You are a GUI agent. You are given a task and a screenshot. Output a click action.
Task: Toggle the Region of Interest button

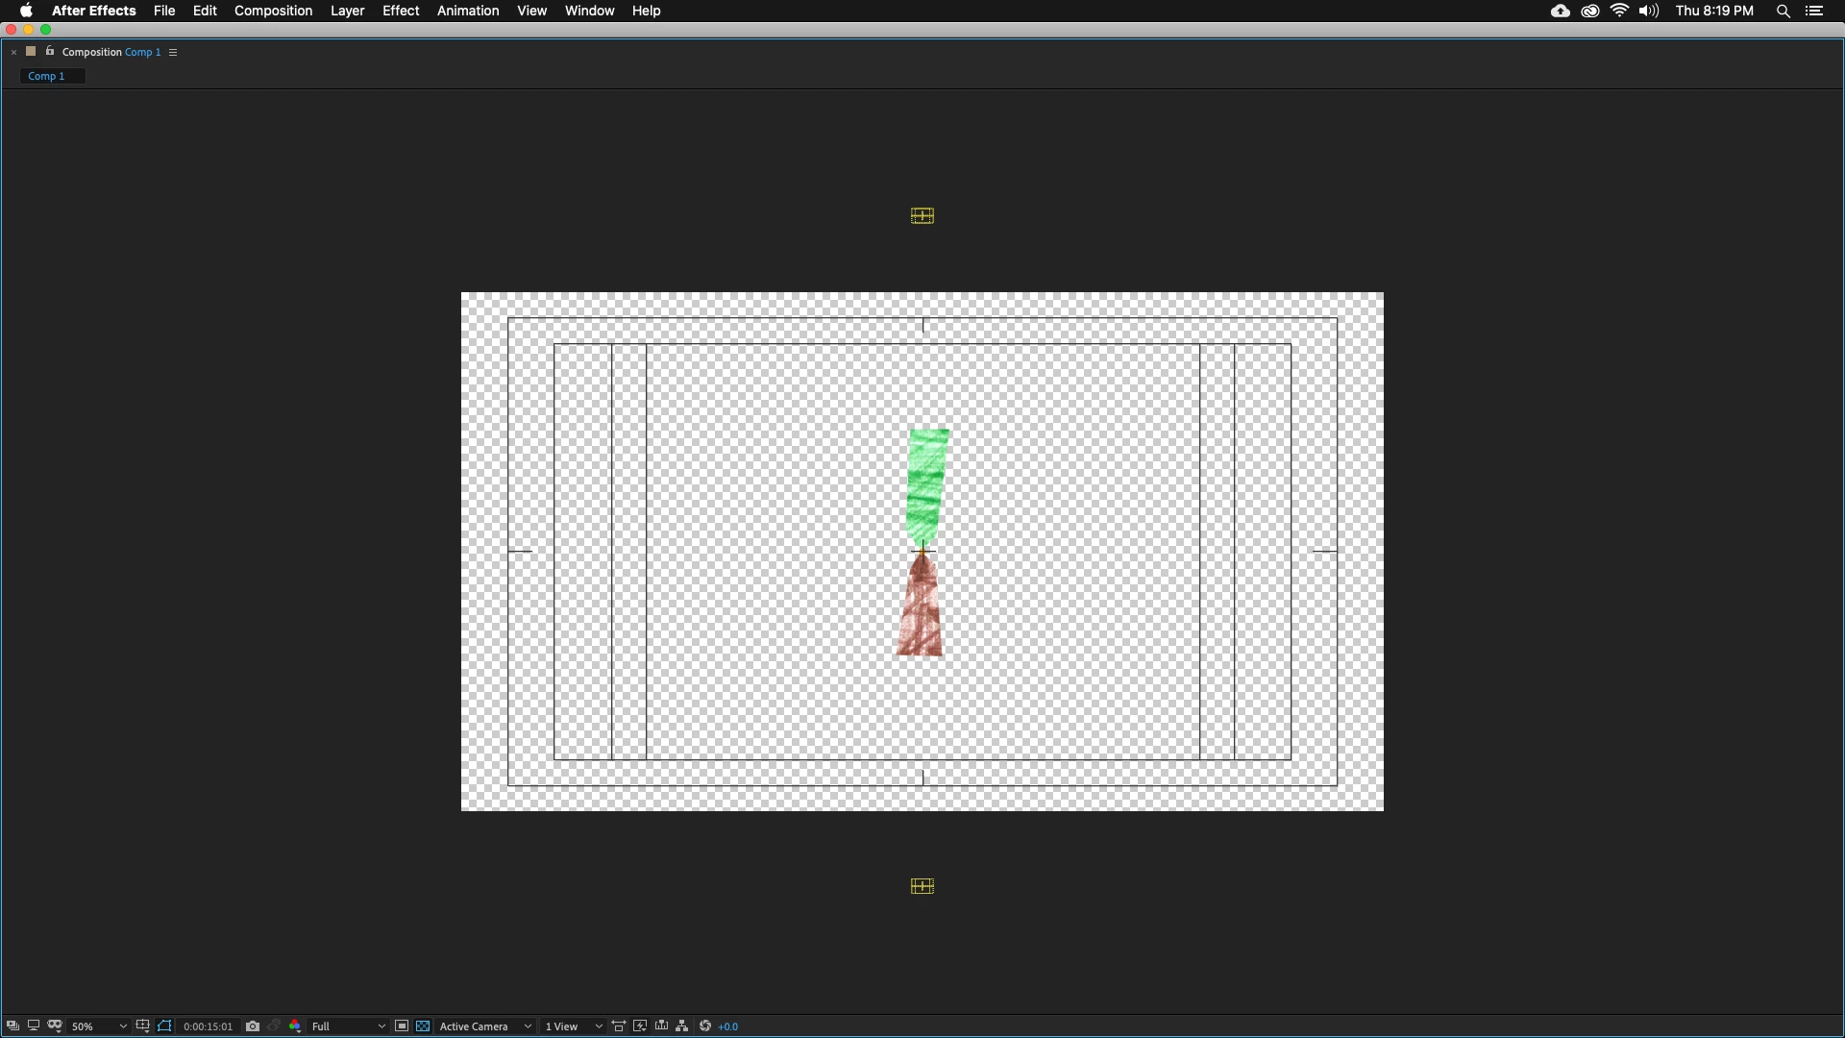tap(402, 1026)
